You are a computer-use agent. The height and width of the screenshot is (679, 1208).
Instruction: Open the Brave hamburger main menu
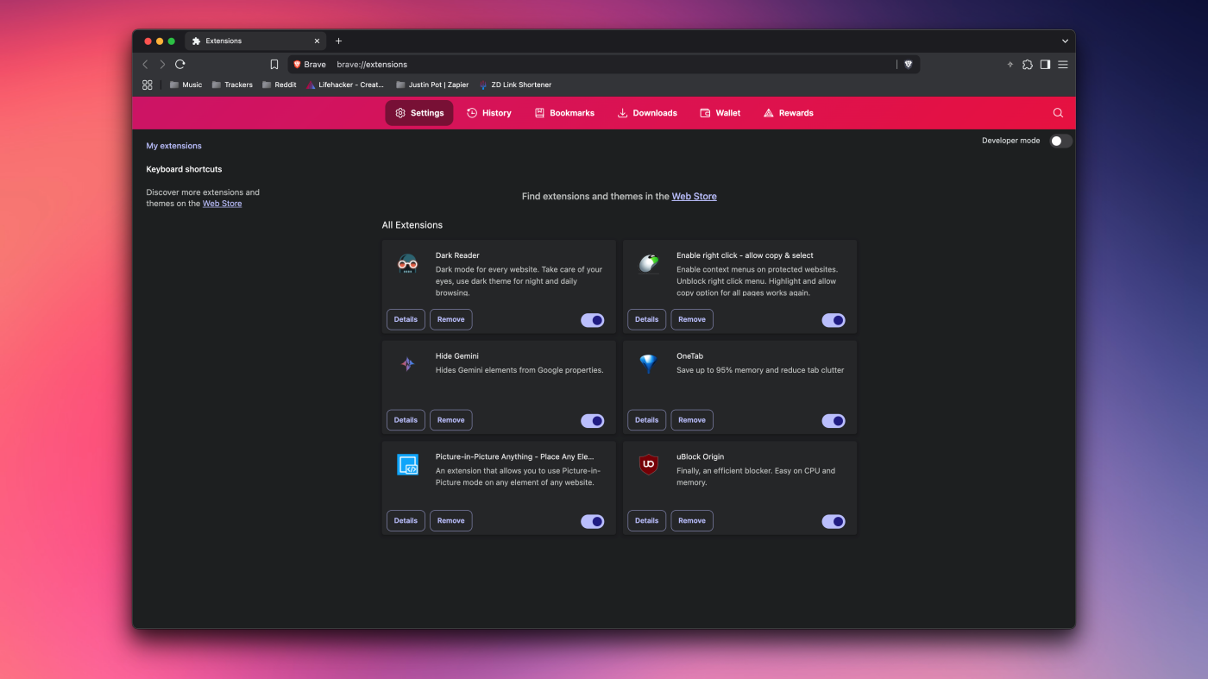tap(1063, 65)
